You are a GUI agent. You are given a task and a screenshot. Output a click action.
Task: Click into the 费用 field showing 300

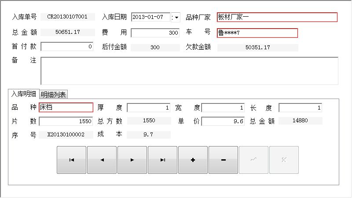pyautogui.click(x=155, y=33)
